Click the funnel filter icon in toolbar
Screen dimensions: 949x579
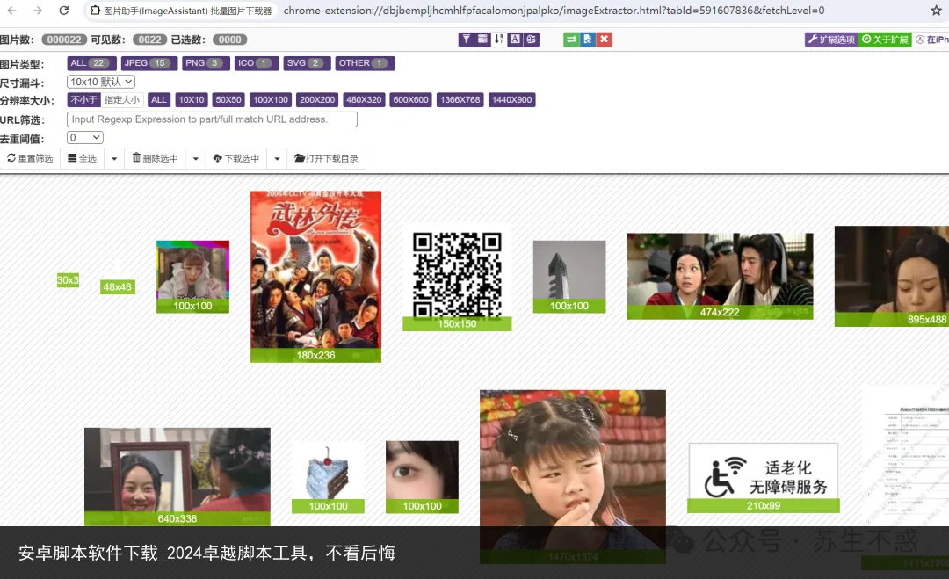click(x=467, y=40)
